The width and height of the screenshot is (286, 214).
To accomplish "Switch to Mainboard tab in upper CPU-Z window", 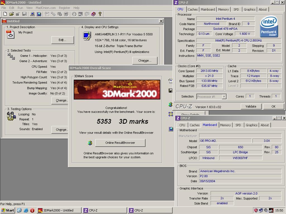I will [208, 9].
